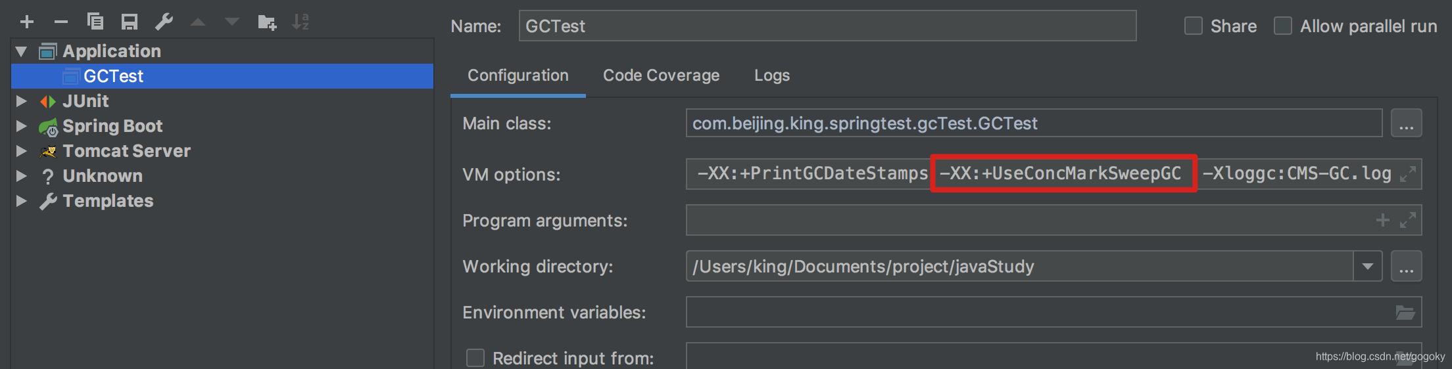The image size is (1452, 369).
Task: Switch to the Code Coverage tab
Action: pyautogui.click(x=661, y=76)
